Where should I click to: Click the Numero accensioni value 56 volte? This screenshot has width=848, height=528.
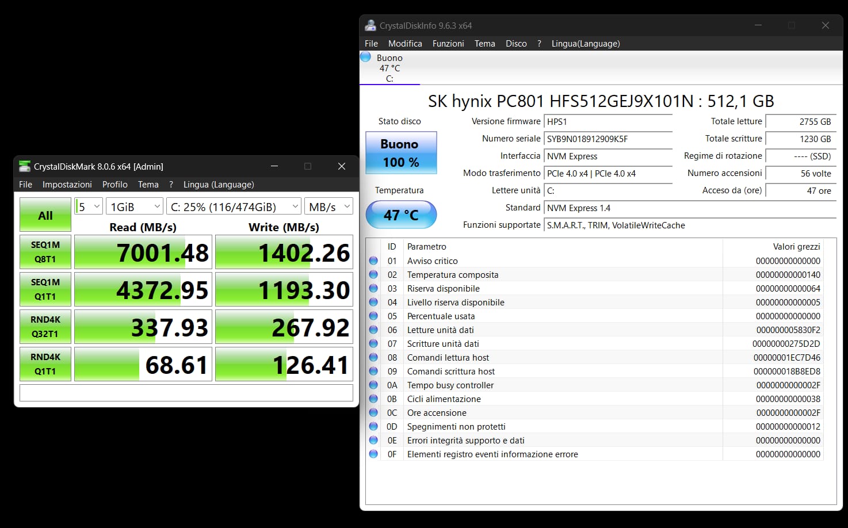click(x=801, y=173)
